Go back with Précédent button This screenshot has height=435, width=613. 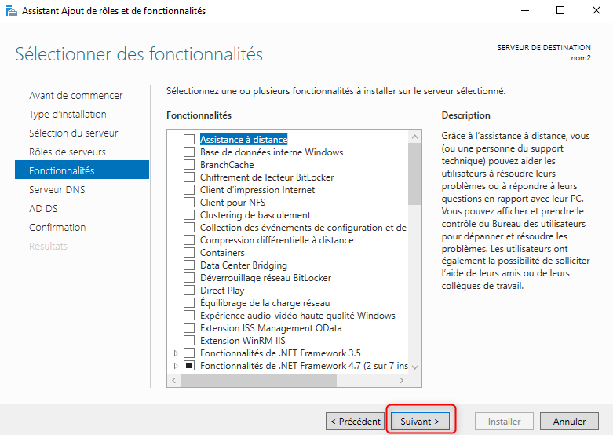355,422
